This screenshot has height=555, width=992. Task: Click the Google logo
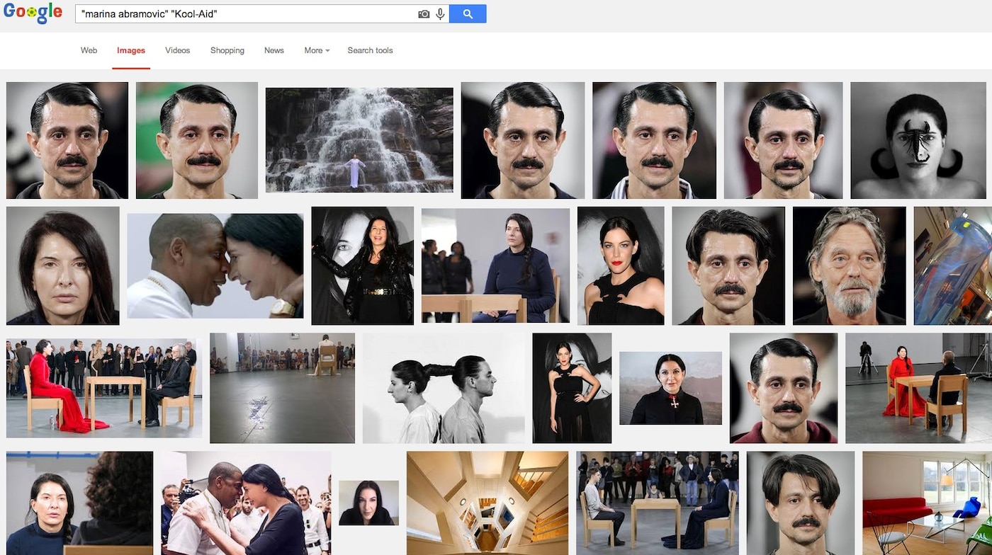pyautogui.click(x=33, y=13)
